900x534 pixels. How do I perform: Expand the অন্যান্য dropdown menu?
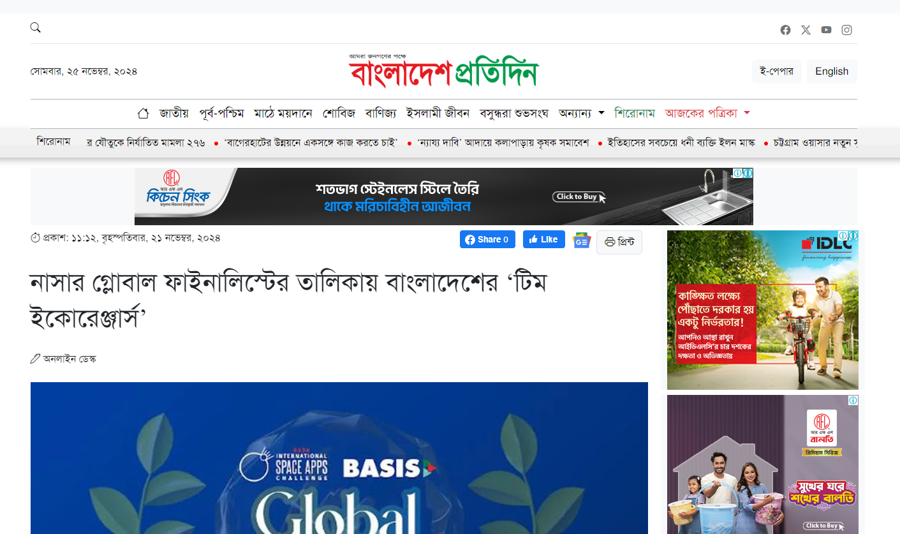(x=581, y=114)
